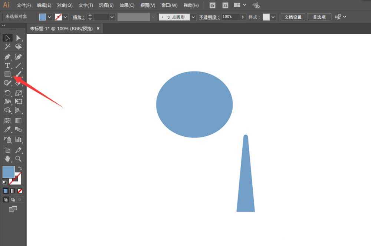371x246 pixels.
Task: Set paint mode to None
Action: (20, 191)
